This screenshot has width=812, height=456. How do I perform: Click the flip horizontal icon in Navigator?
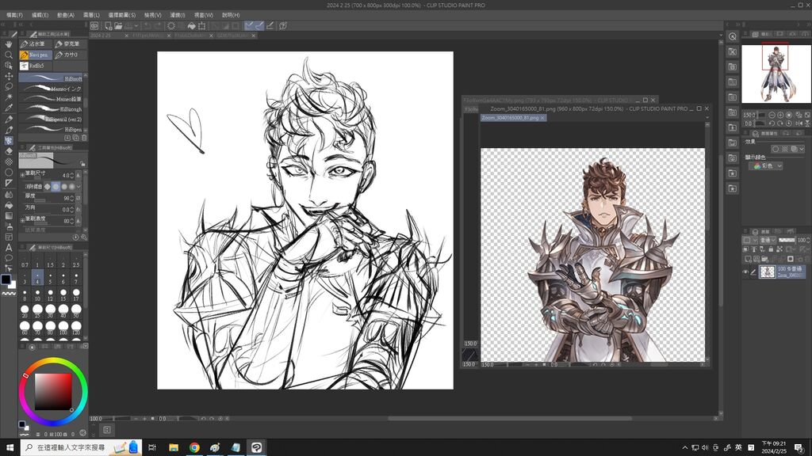pos(799,123)
